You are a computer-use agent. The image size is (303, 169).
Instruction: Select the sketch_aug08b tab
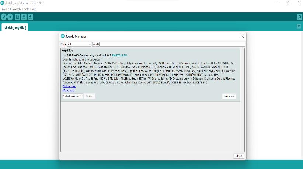[x=15, y=27]
